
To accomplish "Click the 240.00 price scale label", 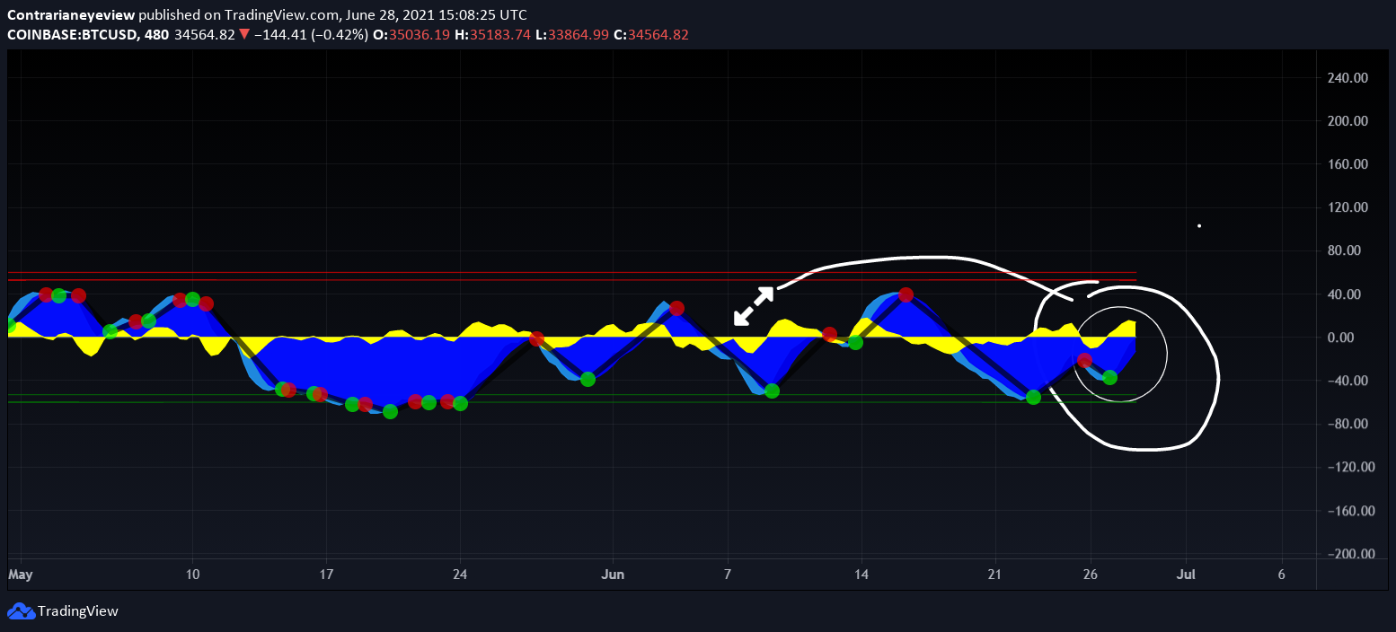I will pos(1348,78).
